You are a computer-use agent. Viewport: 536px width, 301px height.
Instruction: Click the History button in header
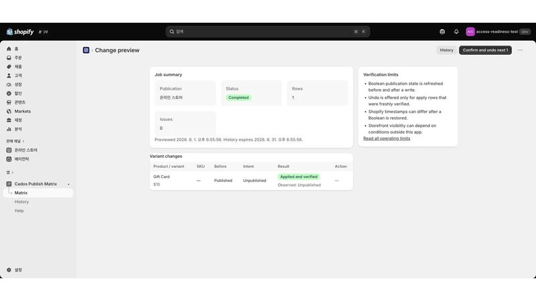coord(446,50)
